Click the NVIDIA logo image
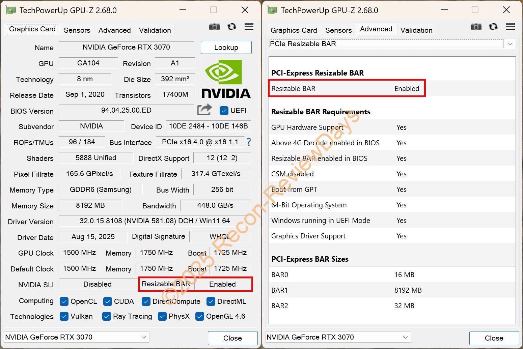Viewport: 523px width, 349px height. pyautogui.click(x=225, y=78)
